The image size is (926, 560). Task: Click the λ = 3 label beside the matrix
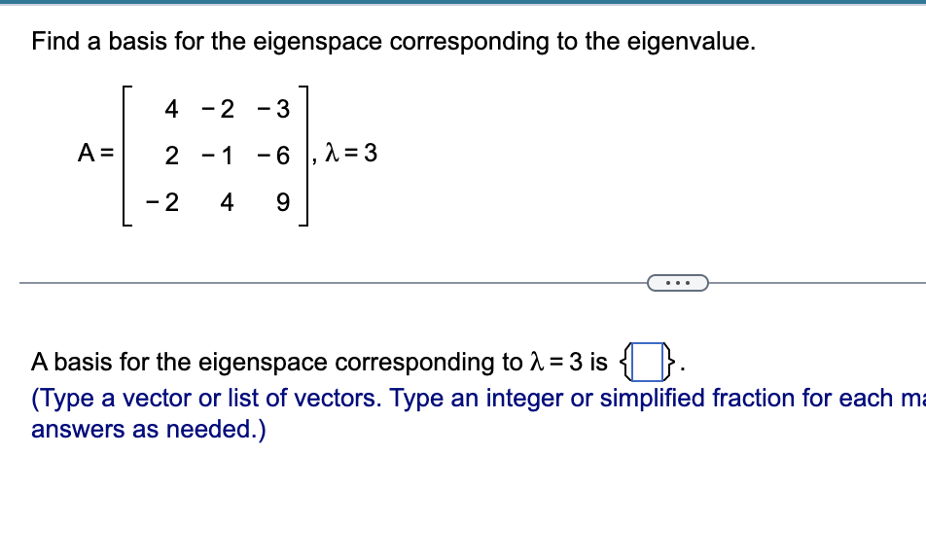(352, 153)
